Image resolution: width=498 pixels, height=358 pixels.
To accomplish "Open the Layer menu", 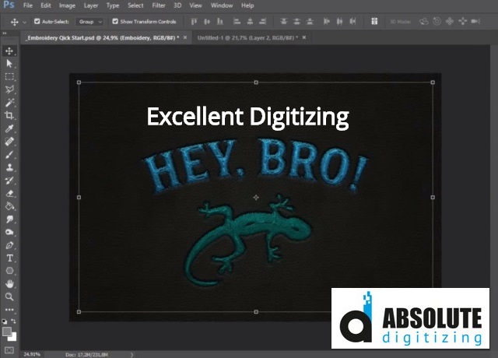I will click(x=91, y=5).
